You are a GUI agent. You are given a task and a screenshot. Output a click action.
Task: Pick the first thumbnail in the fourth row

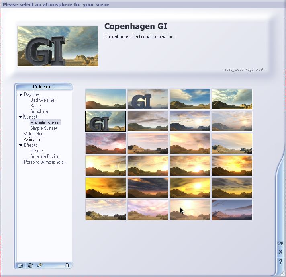[x=105, y=165]
